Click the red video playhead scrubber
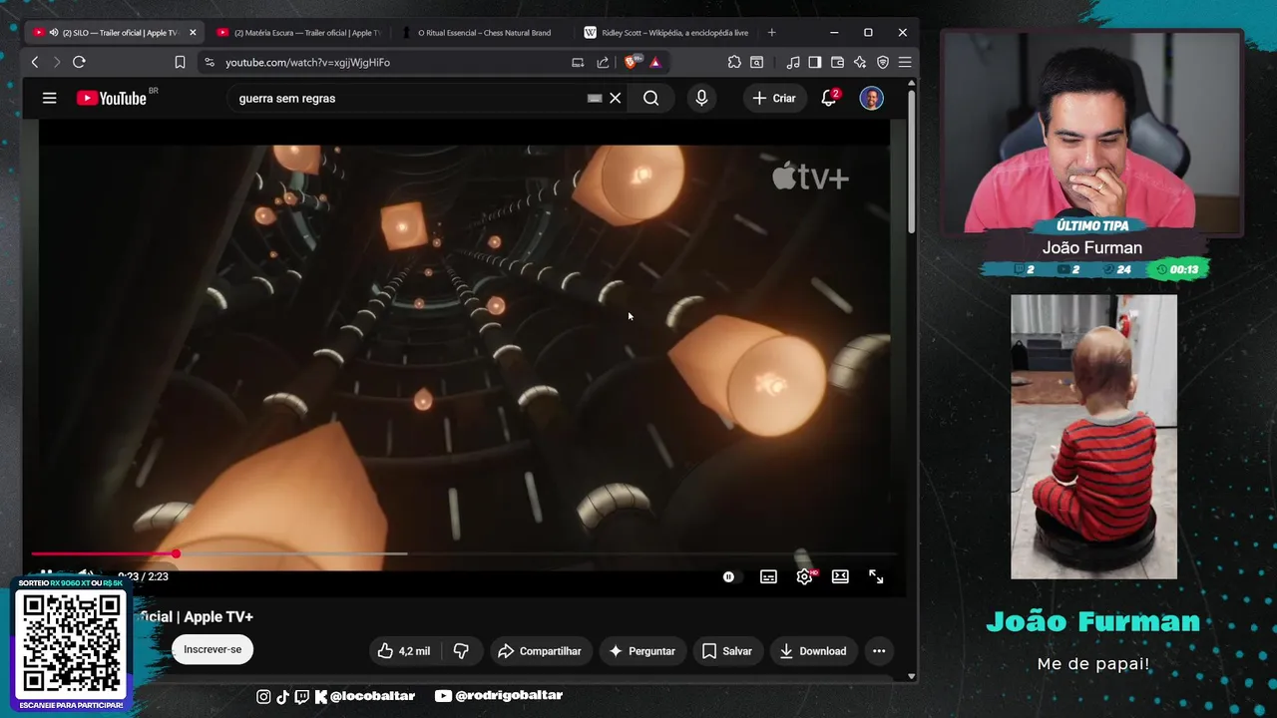 (x=176, y=553)
